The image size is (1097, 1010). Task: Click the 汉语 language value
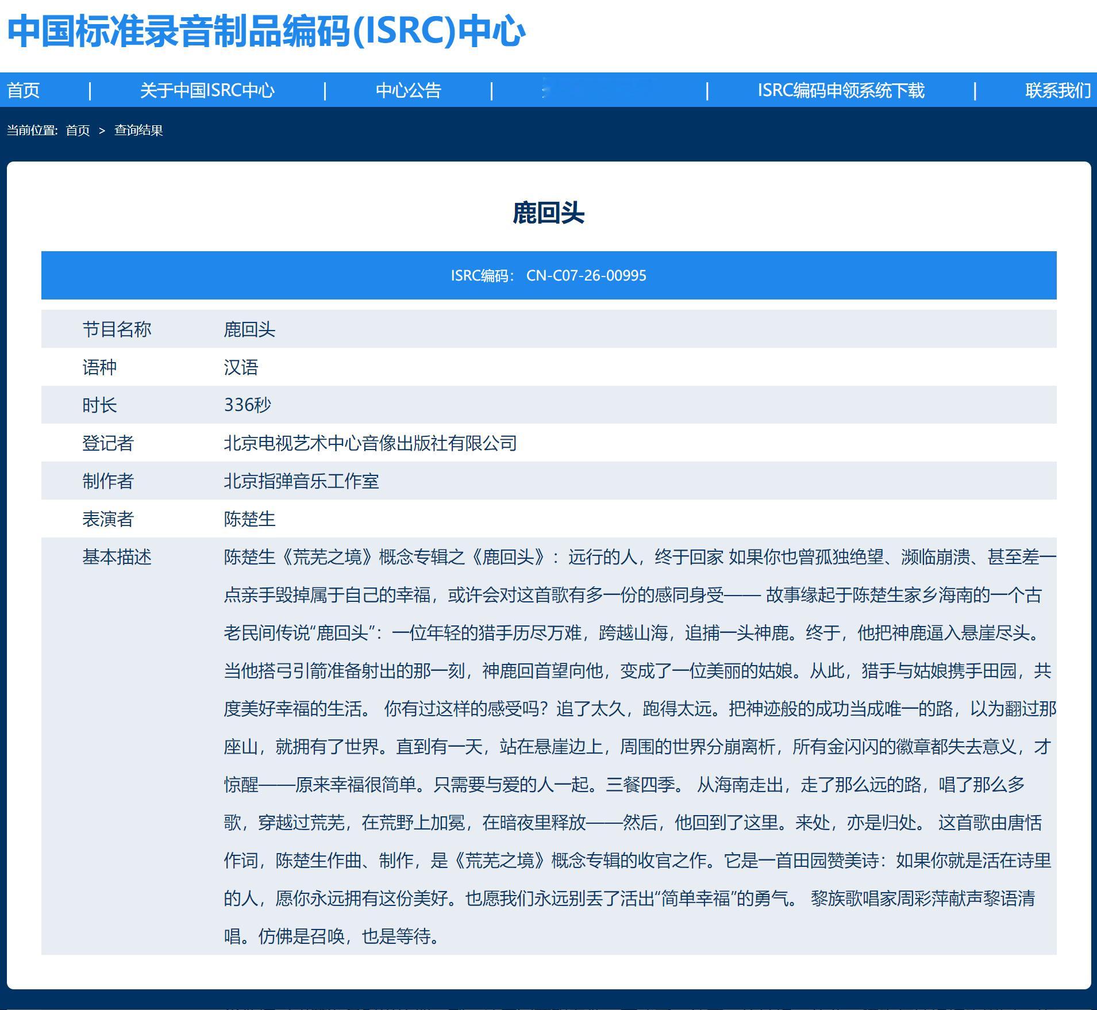241,367
